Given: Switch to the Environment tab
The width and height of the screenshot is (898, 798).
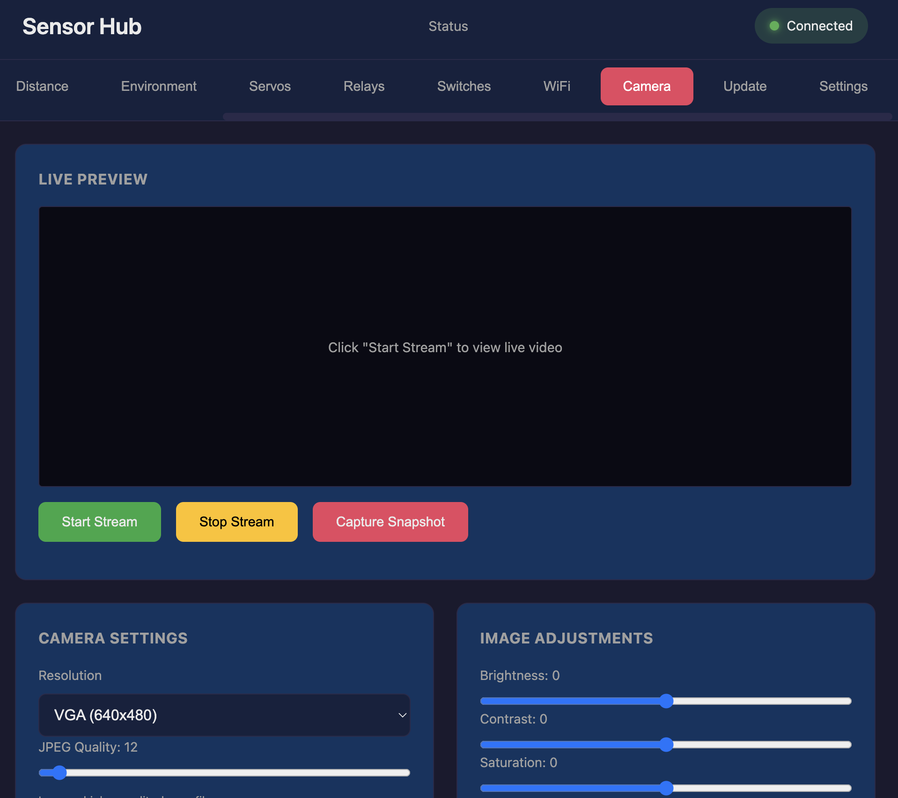Looking at the screenshot, I should point(159,86).
